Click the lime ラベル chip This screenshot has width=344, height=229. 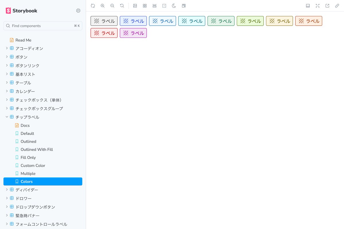[250, 21]
